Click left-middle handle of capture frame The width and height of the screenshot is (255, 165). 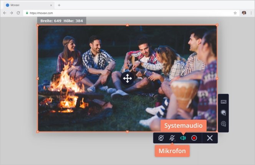coord(38,78)
